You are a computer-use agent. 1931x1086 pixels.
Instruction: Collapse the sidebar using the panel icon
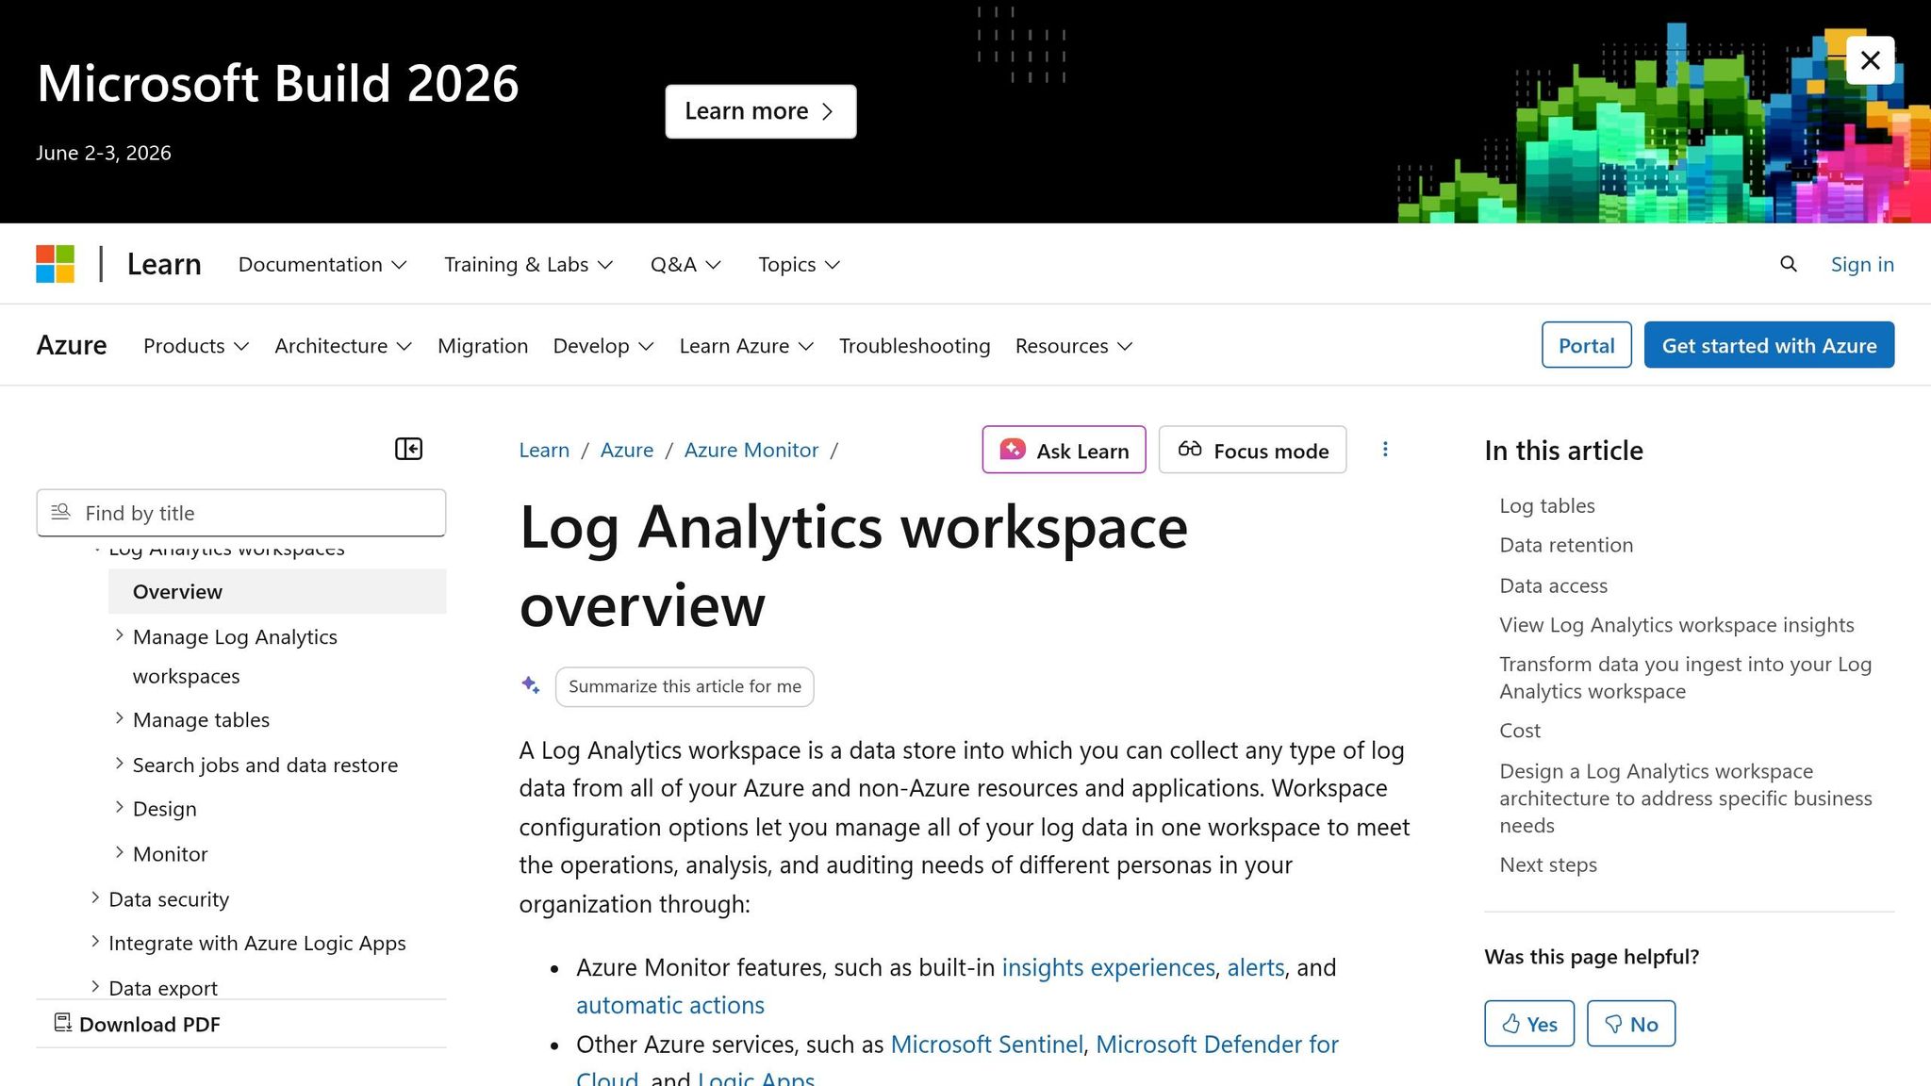pyautogui.click(x=408, y=449)
